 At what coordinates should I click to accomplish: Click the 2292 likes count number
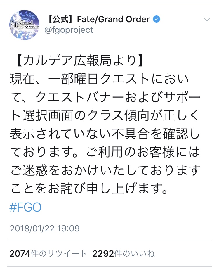(102, 253)
